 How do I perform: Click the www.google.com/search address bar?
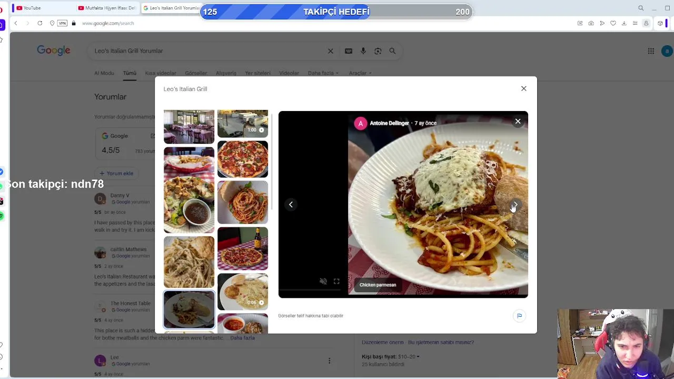[108, 23]
